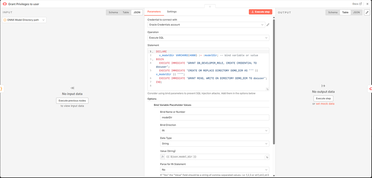Switch input view to Table
This screenshot has width=372, height=178.
coord(126,12)
